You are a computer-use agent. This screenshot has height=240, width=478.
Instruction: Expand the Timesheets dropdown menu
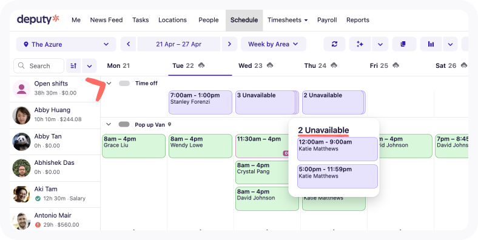pos(288,20)
